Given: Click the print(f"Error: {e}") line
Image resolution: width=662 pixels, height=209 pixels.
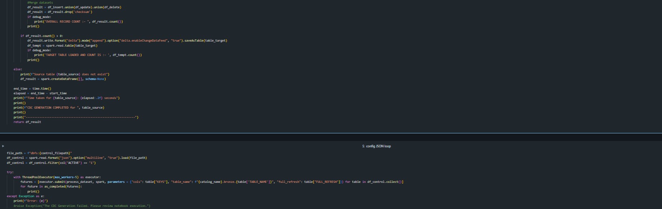Looking at the screenshot, I should coord(31,201).
